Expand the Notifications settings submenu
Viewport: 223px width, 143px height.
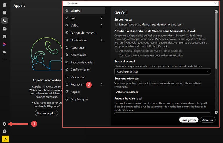tap(102, 40)
